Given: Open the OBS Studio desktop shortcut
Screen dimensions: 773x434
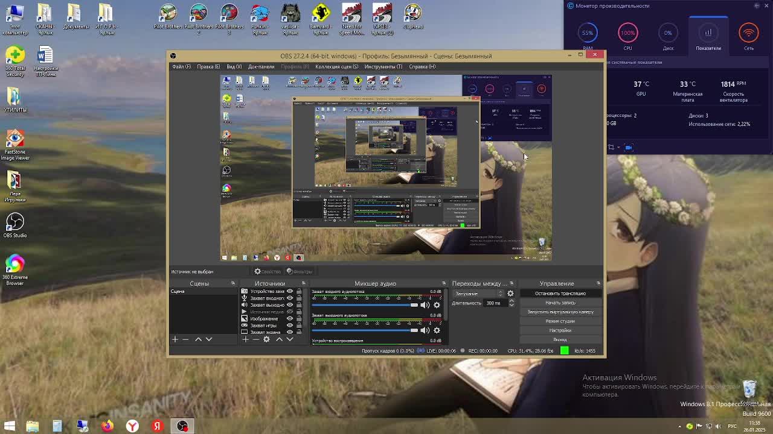Looking at the screenshot, I should click(x=15, y=225).
